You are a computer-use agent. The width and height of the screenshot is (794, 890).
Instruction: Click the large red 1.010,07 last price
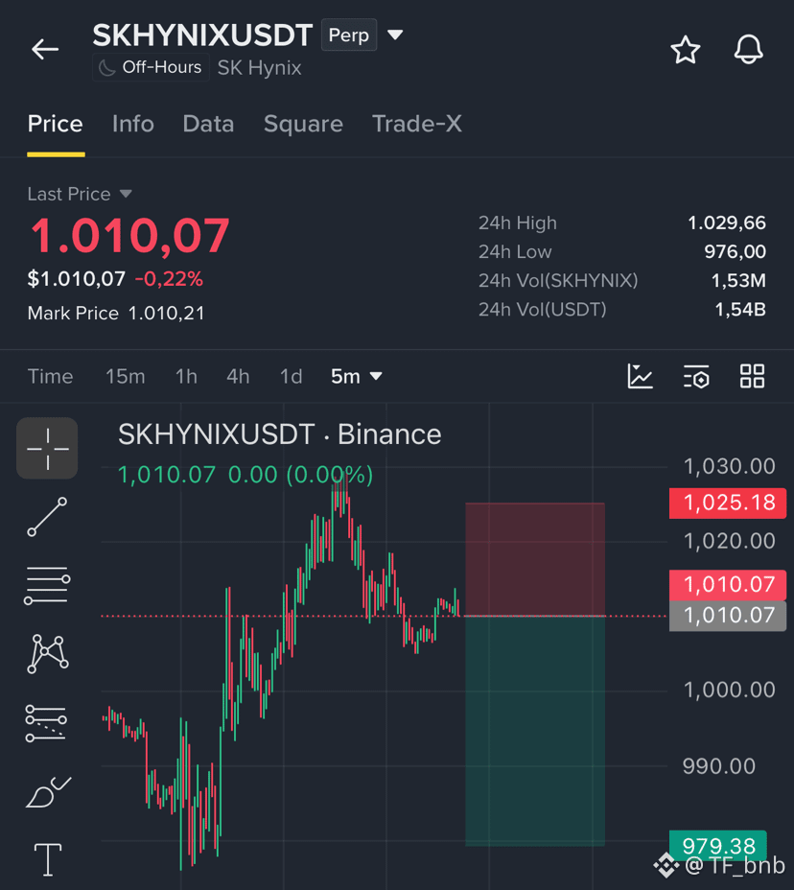pos(130,236)
